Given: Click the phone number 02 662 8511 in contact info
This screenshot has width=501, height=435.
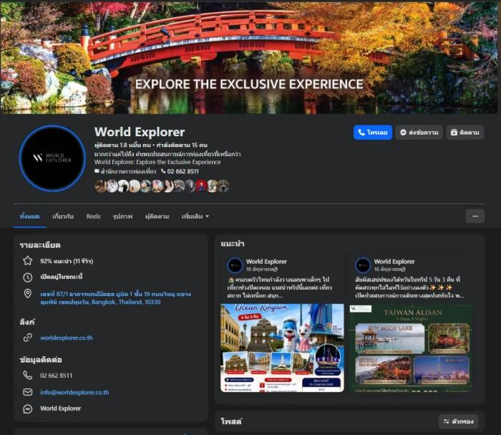Looking at the screenshot, I should coord(57,376).
